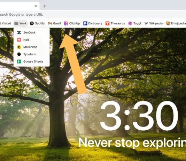This screenshot has width=186, height=161.
Task: Select ZenDesk from the Work folder
Action: [x=32, y=32]
